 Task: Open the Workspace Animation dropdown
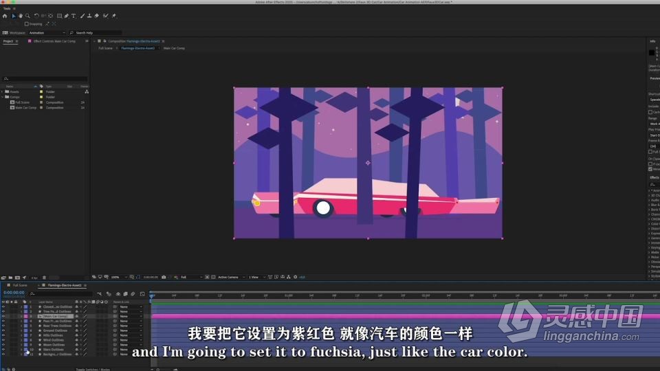point(47,32)
